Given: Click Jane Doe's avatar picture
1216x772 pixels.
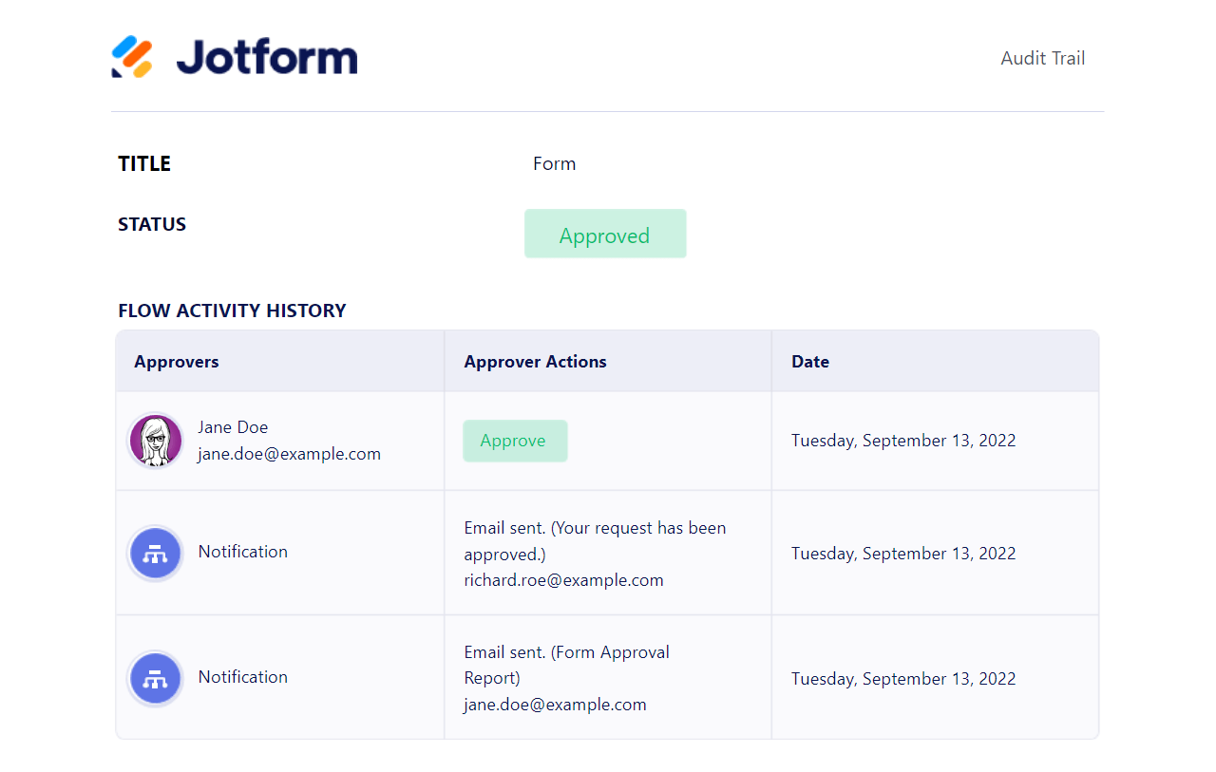Looking at the screenshot, I should click(156, 441).
